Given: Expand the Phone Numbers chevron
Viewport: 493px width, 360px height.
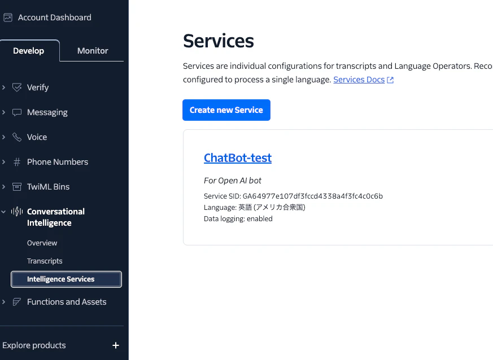Looking at the screenshot, I should coord(3,162).
